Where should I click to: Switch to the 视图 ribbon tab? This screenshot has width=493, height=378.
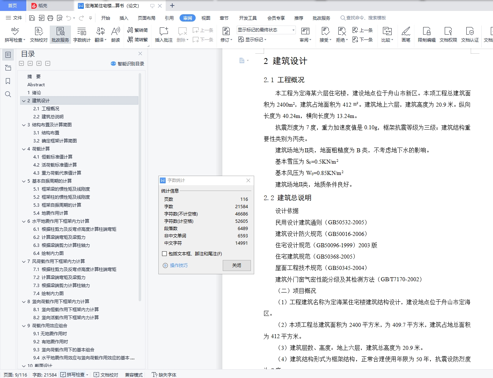[206, 18]
